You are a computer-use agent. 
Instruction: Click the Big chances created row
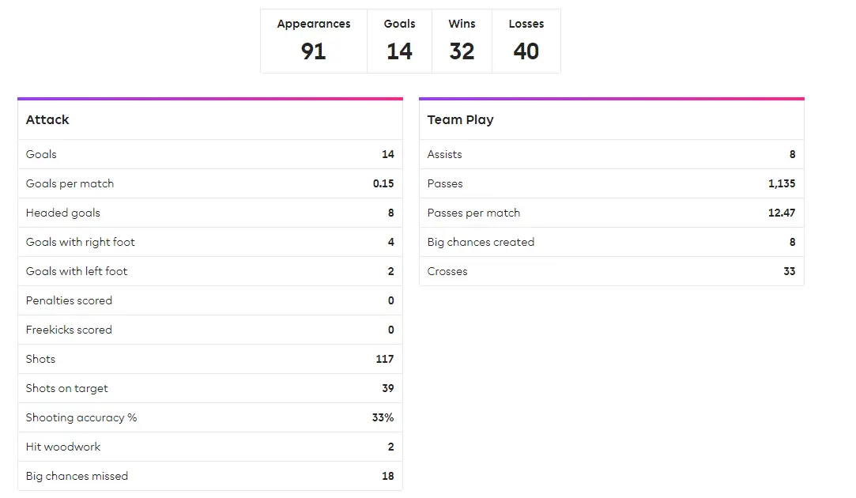(x=611, y=242)
